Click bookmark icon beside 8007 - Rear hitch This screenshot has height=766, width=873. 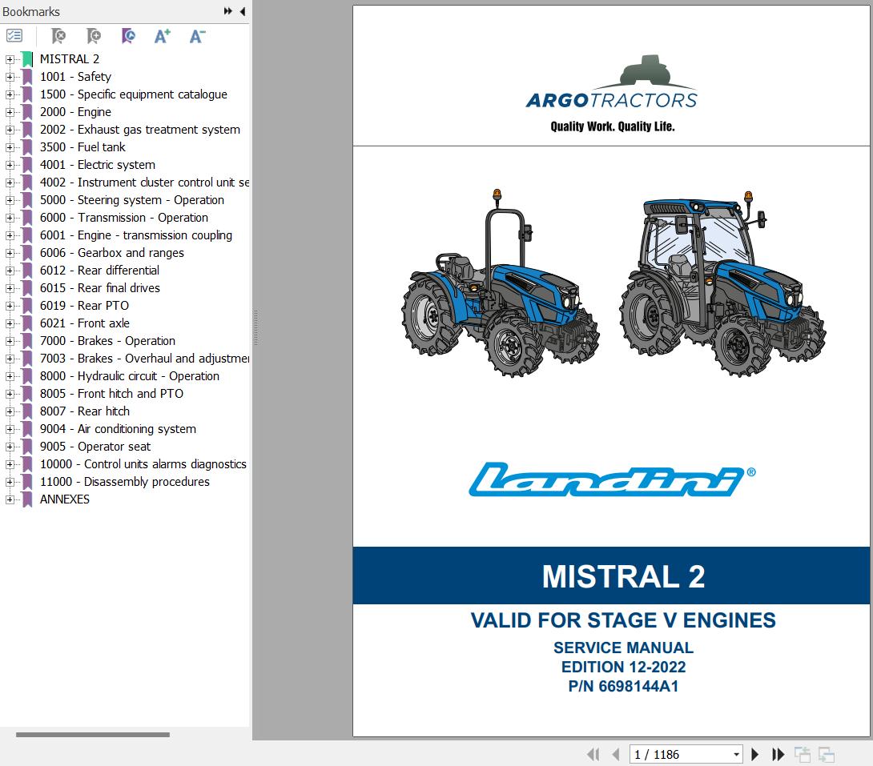(x=27, y=411)
